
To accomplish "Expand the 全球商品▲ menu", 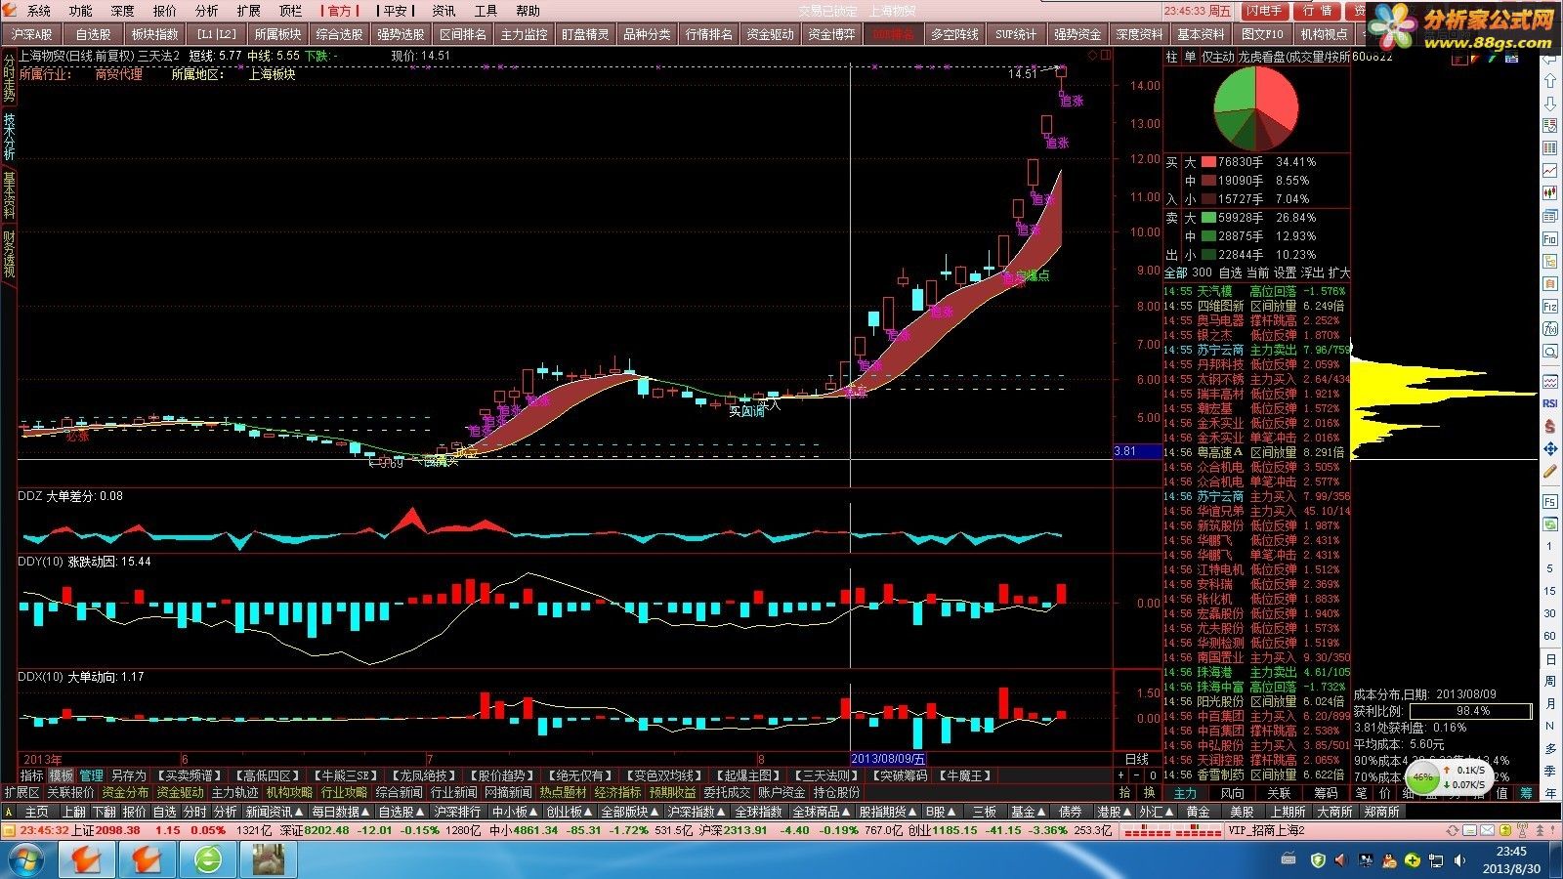I will pyautogui.click(x=823, y=812).
